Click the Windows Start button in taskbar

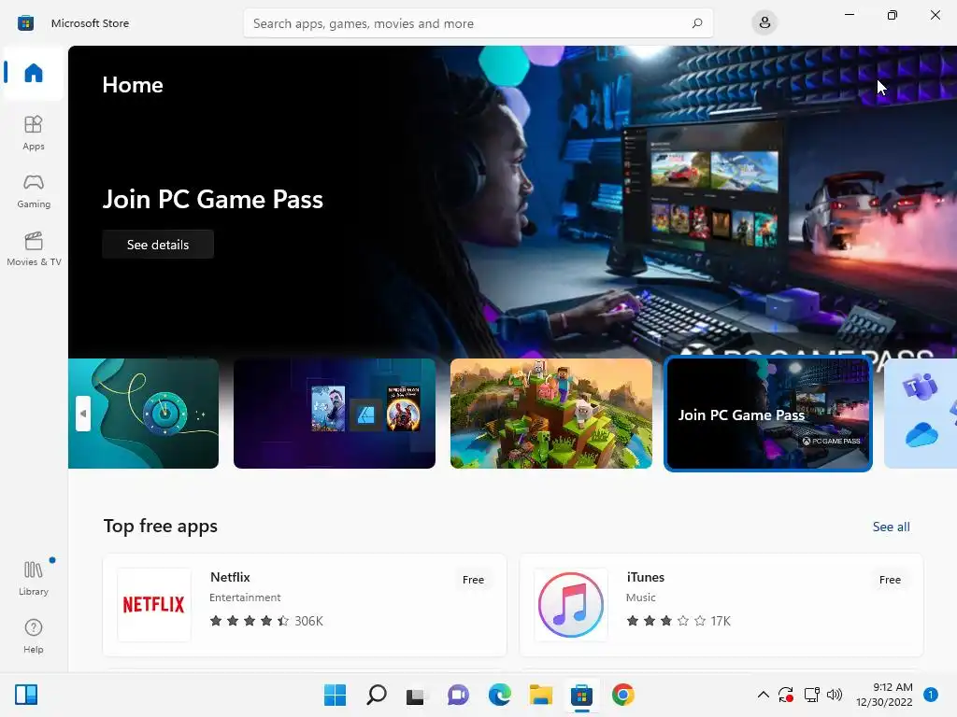click(335, 695)
